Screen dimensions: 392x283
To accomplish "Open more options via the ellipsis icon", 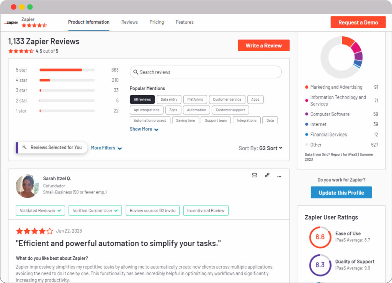I will [279, 176].
